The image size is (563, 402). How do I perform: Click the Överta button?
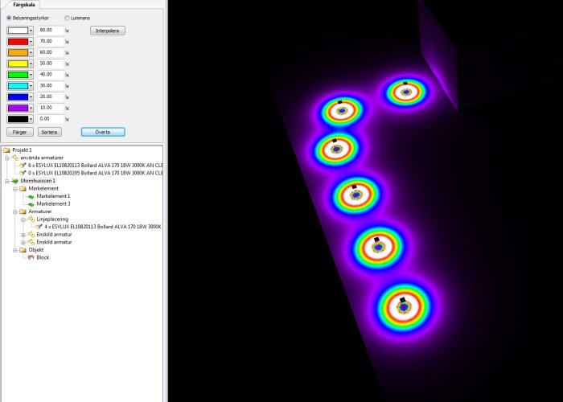click(103, 132)
